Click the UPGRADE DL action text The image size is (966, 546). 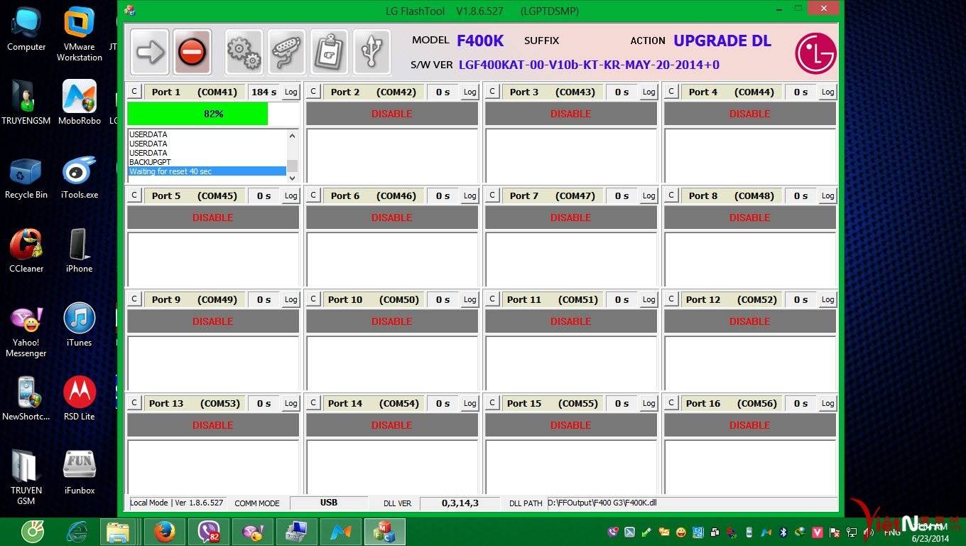pyautogui.click(x=722, y=41)
